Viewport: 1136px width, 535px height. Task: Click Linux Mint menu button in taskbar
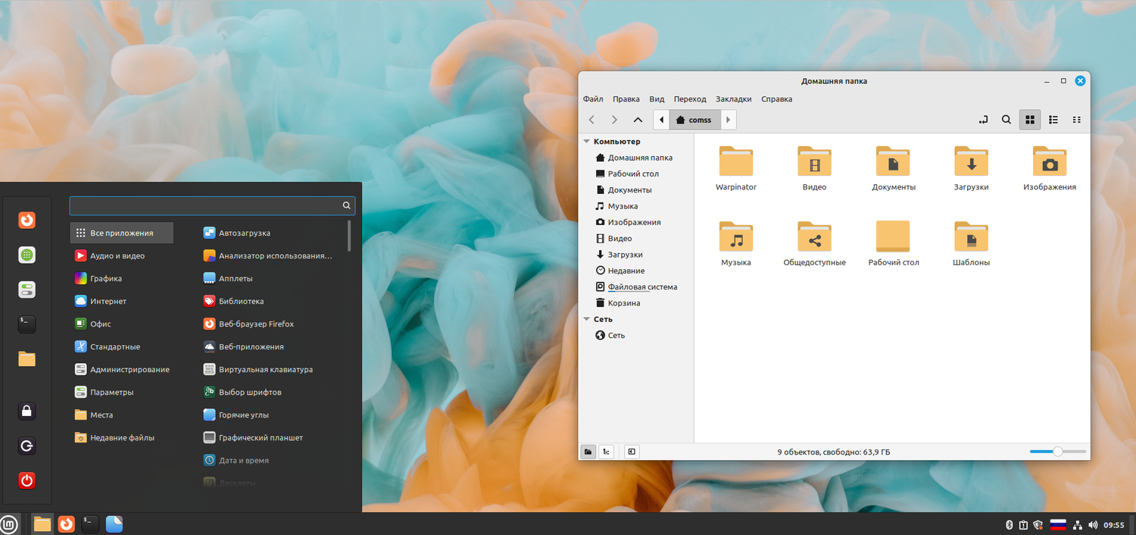[x=10, y=524]
